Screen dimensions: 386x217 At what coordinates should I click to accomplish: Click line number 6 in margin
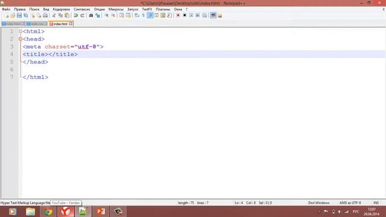click(x=11, y=69)
